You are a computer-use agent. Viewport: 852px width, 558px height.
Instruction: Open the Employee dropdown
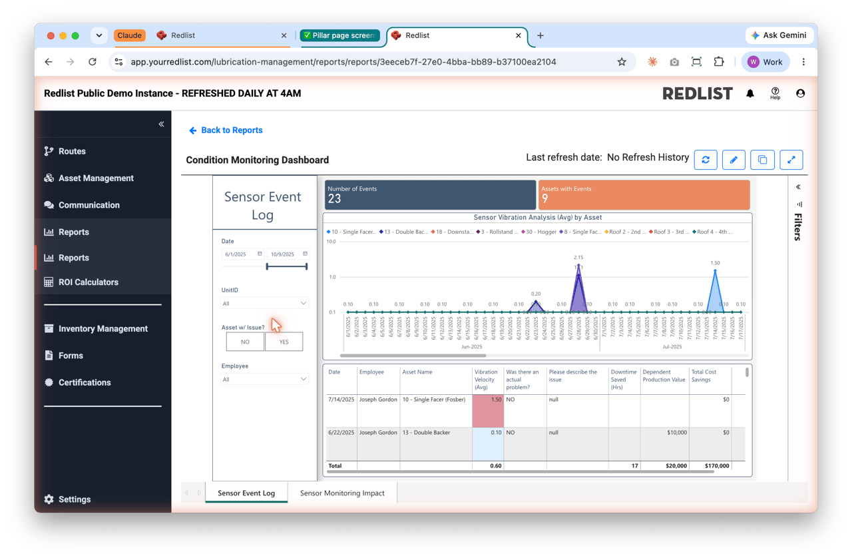[264, 380]
